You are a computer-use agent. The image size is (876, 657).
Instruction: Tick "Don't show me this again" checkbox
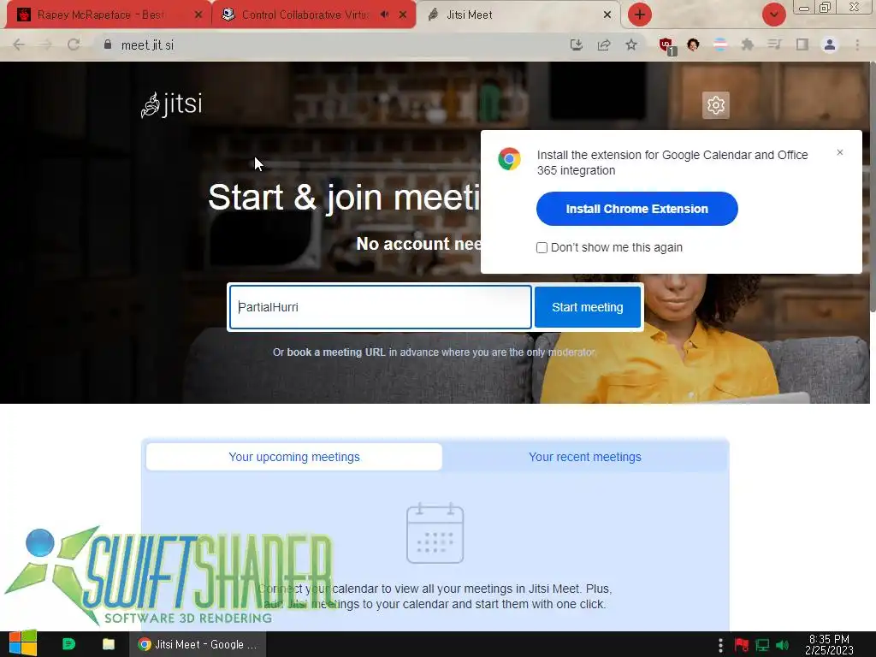click(542, 247)
